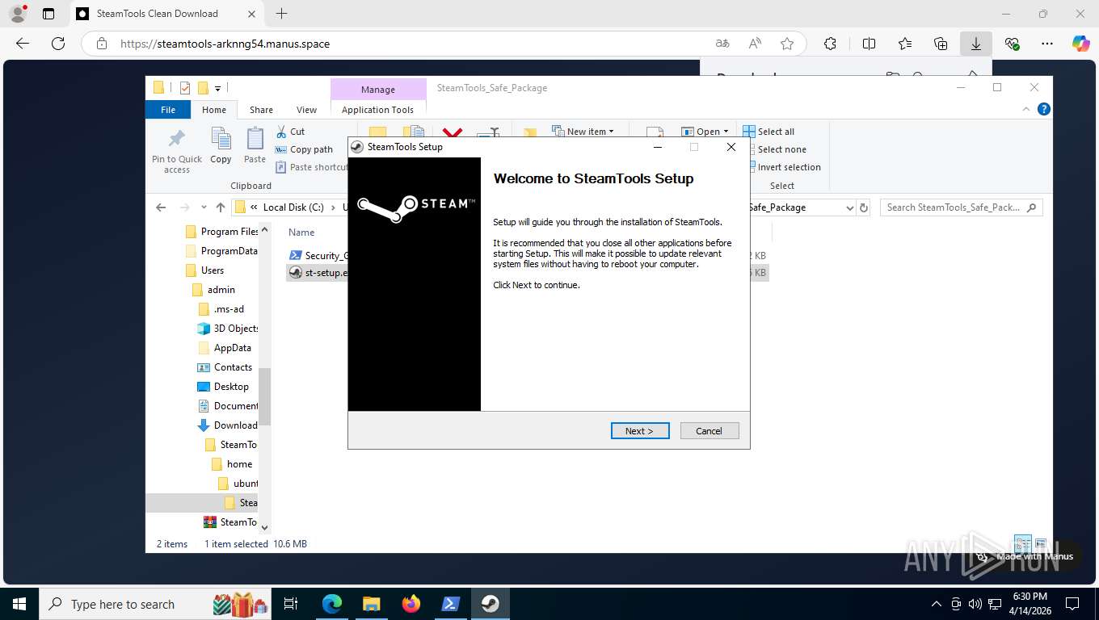Image resolution: width=1099 pixels, height=620 pixels.
Task: Click Copy path in the ribbon
Action: click(x=304, y=149)
